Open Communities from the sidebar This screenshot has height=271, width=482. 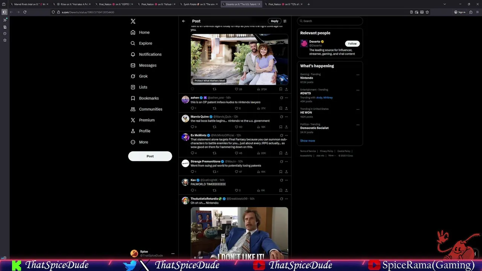click(x=146, y=109)
